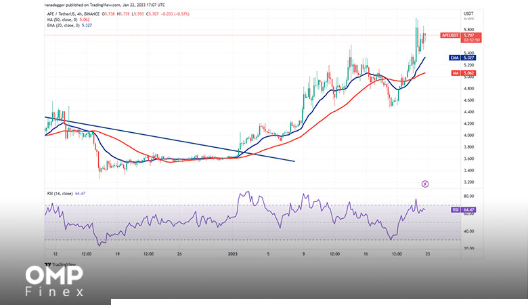Click the purple RSI 64.47 axis tag
Viewport: 528px width, 305px height.
click(463, 209)
